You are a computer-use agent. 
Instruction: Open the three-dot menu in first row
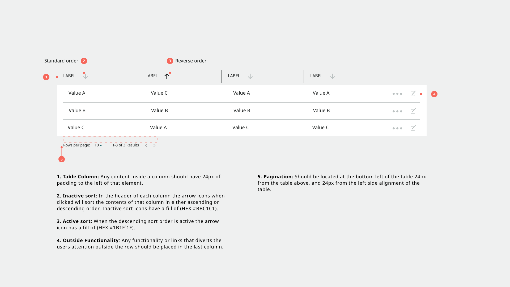point(397,94)
